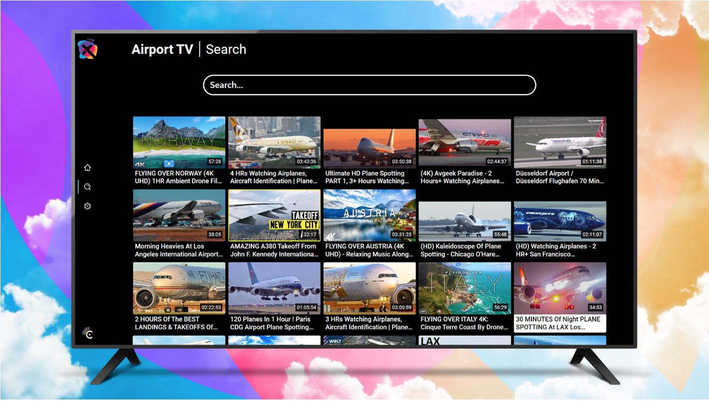The image size is (709, 401).
Task: Click title 'AMAZING A380 Takeoff From John F. Kennedy'
Action: (x=274, y=250)
